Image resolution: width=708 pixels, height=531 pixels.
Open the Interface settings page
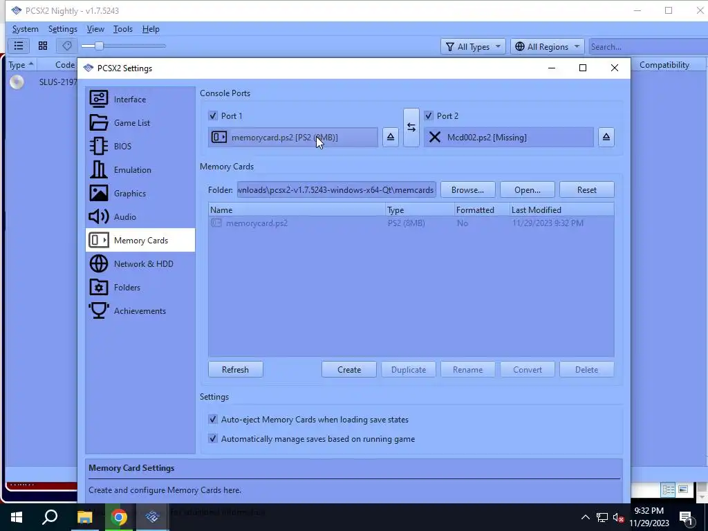pos(140,100)
